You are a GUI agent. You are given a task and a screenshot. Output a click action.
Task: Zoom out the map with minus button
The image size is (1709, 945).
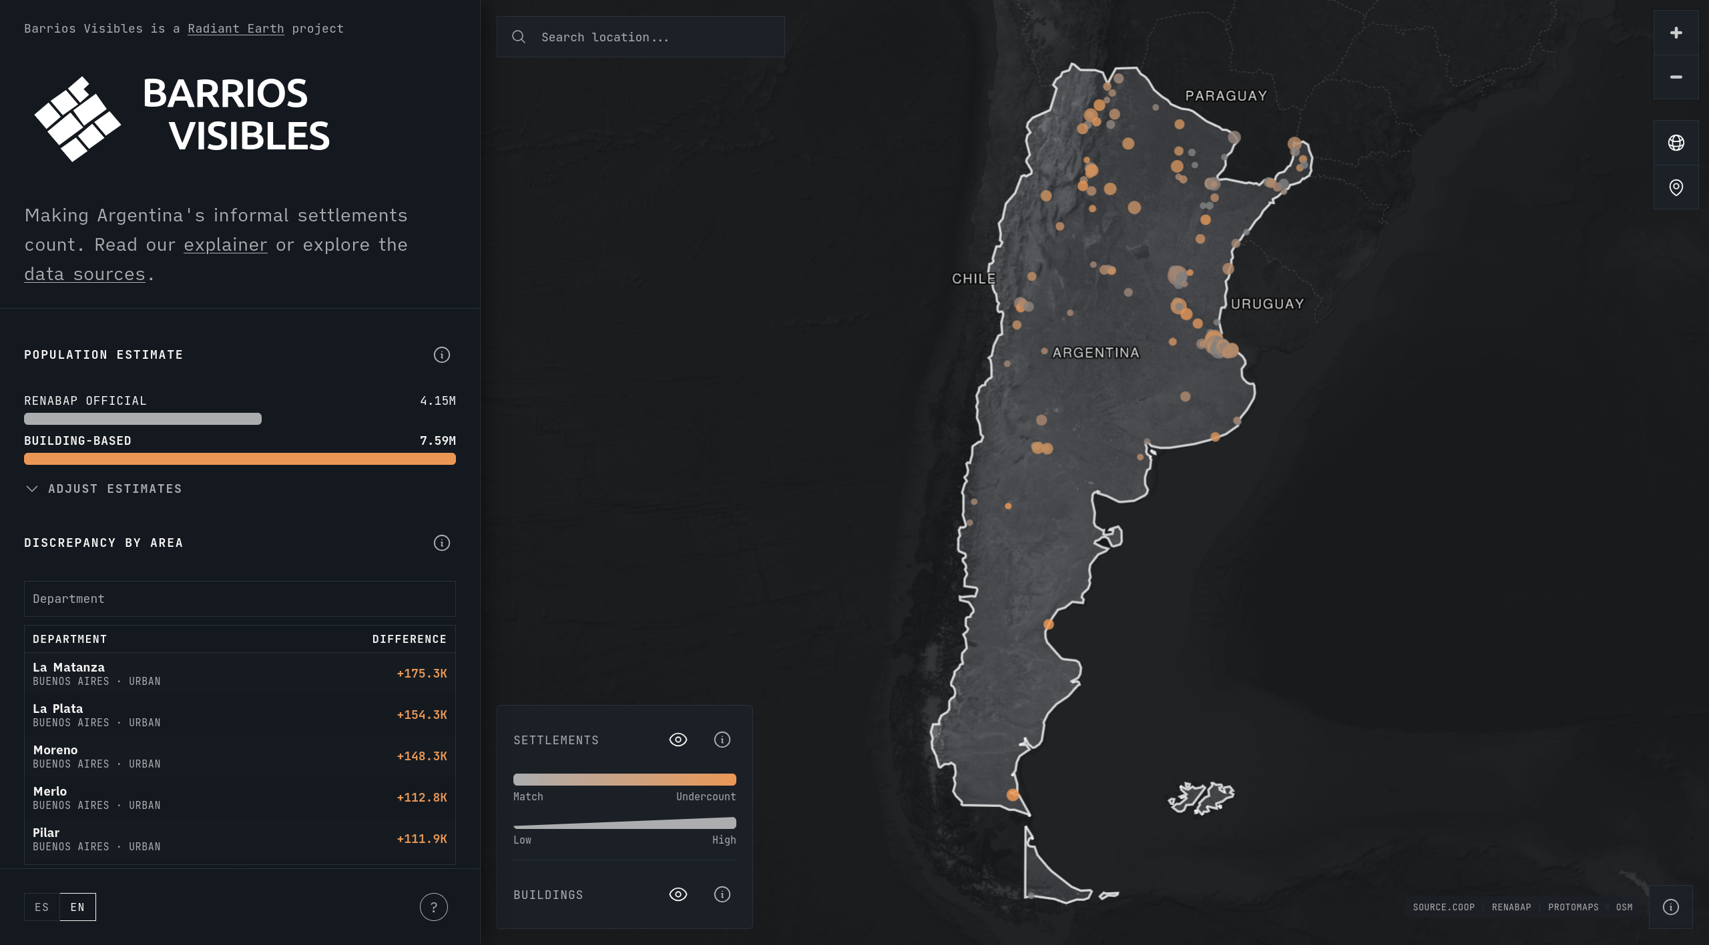[1676, 77]
